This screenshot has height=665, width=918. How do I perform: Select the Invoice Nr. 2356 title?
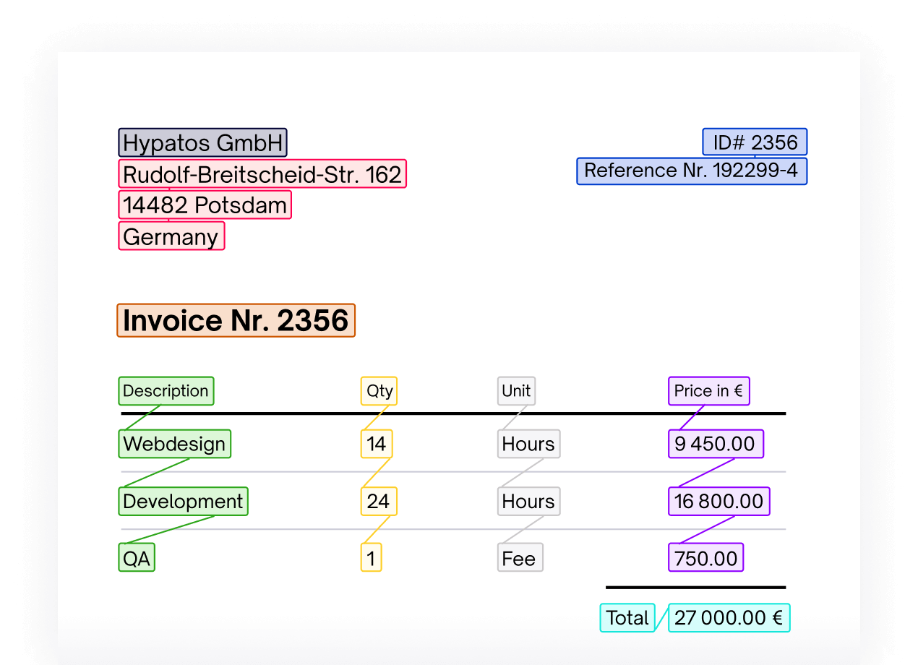tap(236, 320)
